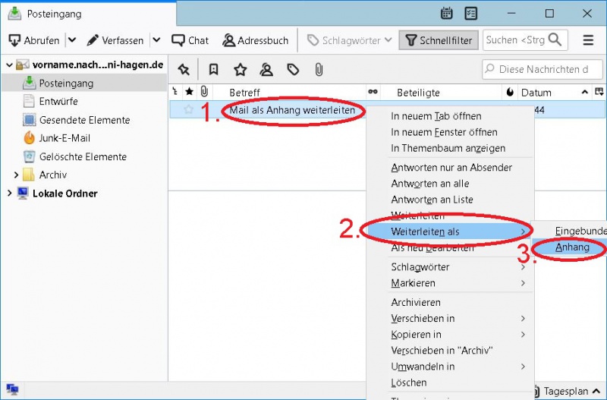Focus the Diese Nachrichten filter field
Screen dimensions: 607x400
pos(542,69)
